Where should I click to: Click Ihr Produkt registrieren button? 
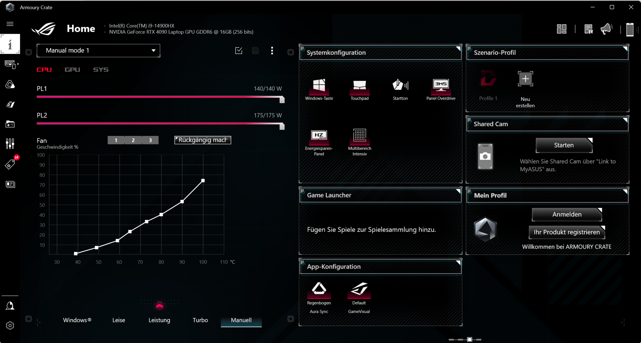[567, 232]
